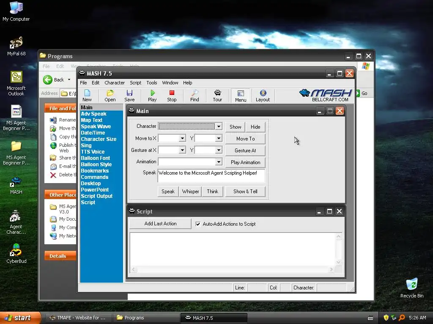Open the Edit menu in MASH
The width and height of the screenshot is (433, 324).
96,83
